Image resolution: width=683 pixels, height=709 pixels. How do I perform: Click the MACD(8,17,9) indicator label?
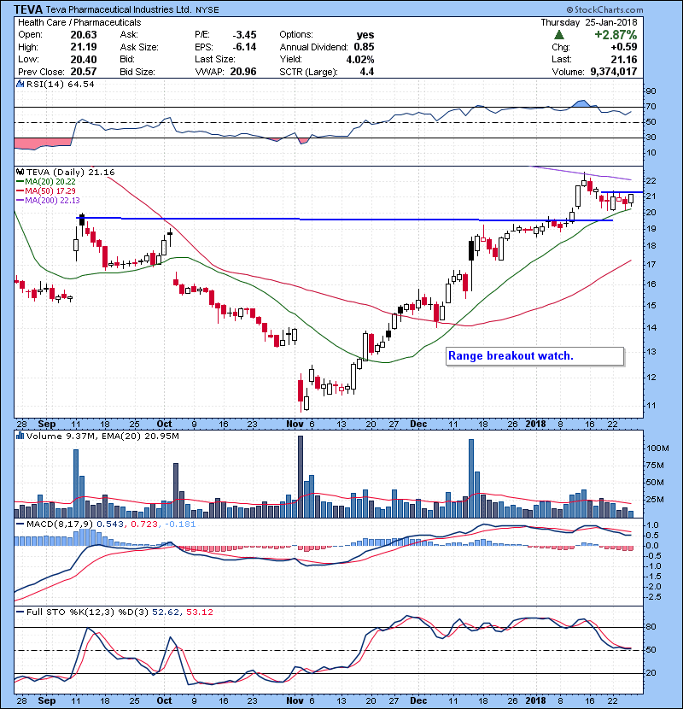60,524
